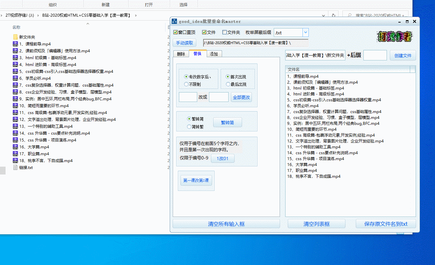The height and width of the screenshot is (265, 435).
Task: Open the 添加 tab
Action: point(214,54)
